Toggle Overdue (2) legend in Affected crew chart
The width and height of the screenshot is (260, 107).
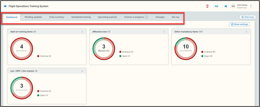coord(126,52)
